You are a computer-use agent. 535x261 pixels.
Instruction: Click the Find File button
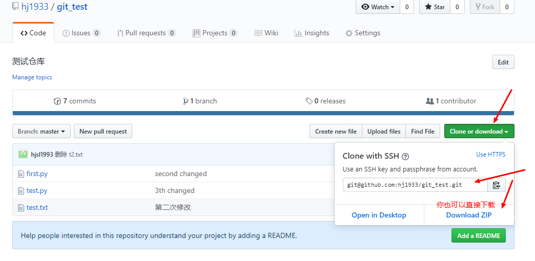(423, 132)
